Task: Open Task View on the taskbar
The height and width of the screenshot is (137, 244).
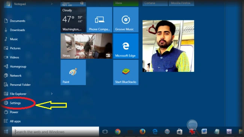Action: coord(105,132)
